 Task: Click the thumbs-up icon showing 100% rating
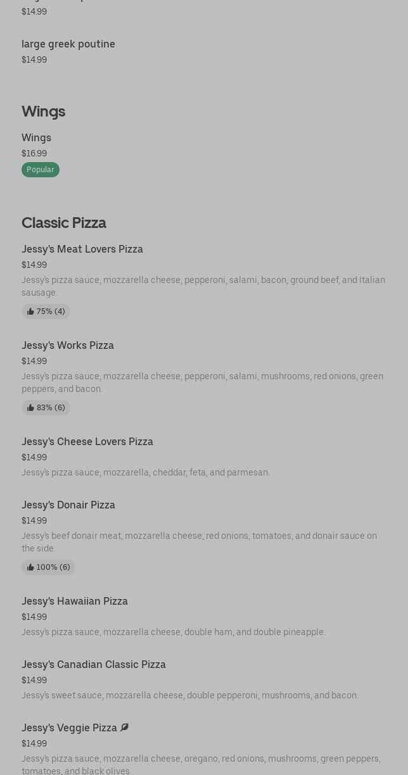click(30, 567)
